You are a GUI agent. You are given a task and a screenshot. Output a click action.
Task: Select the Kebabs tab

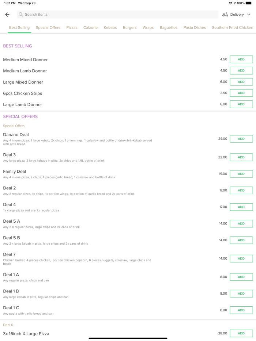pos(110,28)
